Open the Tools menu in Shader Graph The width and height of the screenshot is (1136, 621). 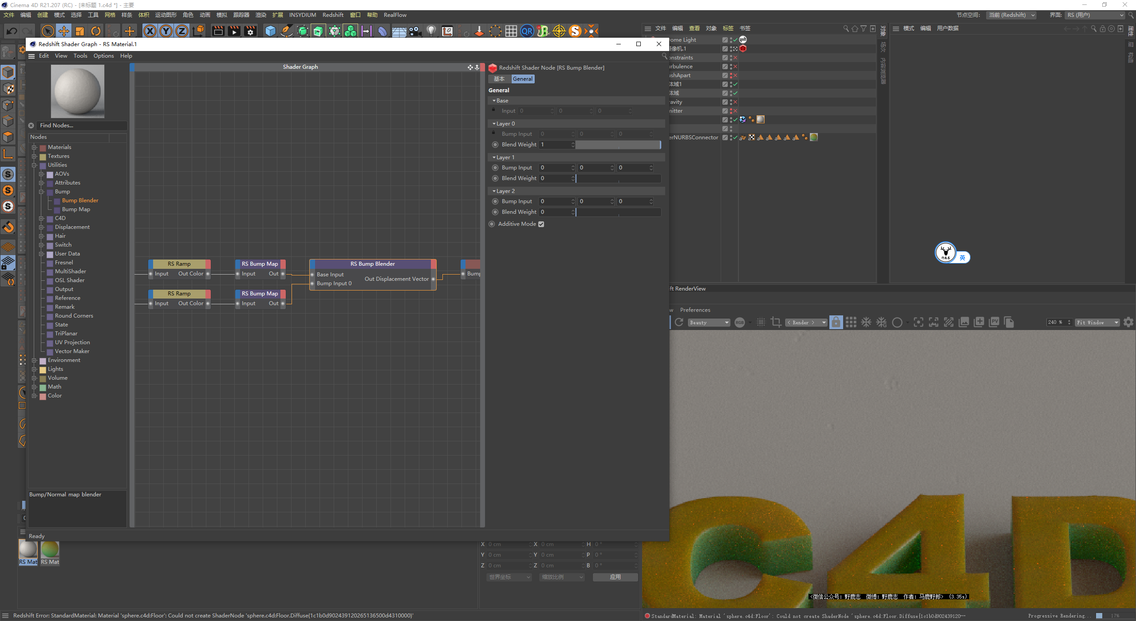[x=80, y=56]
